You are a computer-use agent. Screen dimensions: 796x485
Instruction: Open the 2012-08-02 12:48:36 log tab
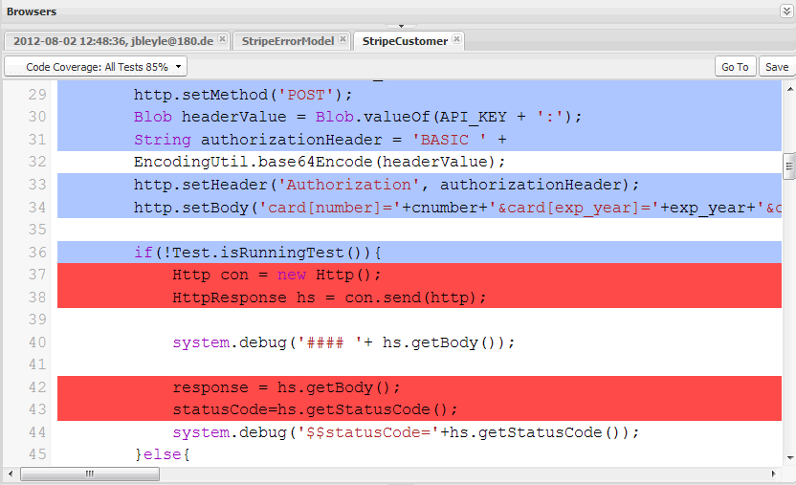coord(113,41)
